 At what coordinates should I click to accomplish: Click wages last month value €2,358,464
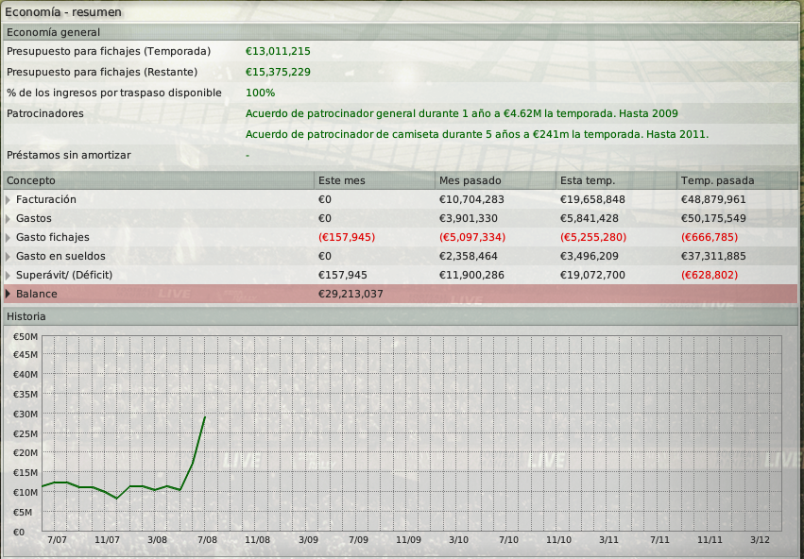click(x=469, y=257)
